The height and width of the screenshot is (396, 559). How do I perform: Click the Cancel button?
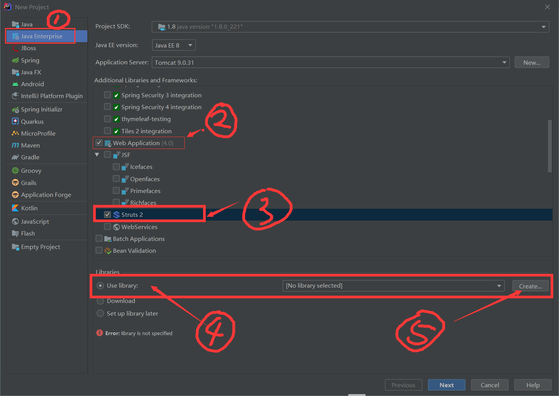pos(490,385)
